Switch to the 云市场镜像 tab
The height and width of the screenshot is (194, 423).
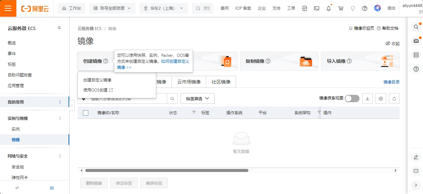tap(189, 82)
